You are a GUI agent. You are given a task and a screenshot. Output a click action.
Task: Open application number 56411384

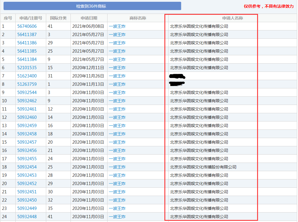[27, 59]
